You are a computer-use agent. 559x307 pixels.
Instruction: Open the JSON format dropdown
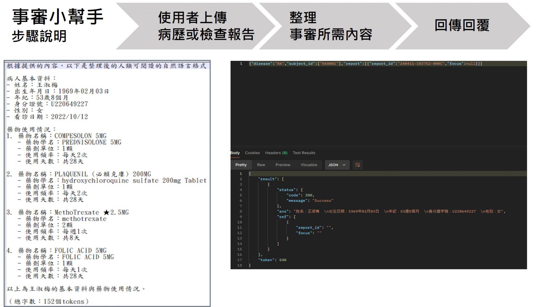[337, 165]
